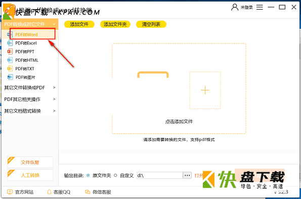Open the 文件恢复 hot feature
Screen dimensions: 301x199
click(x=30, y=163)
